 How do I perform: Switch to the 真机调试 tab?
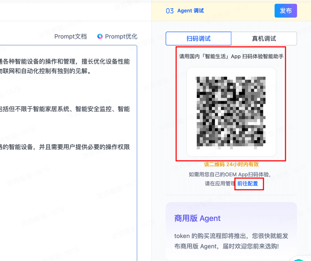click(x=264, y=38)
